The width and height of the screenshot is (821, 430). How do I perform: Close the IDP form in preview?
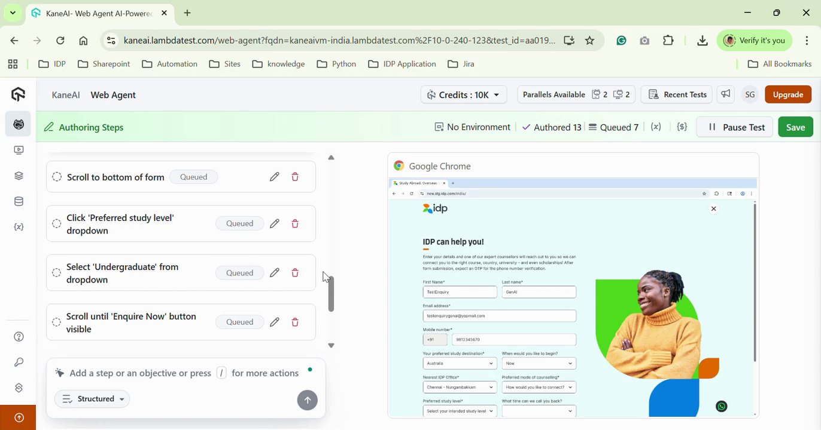[x=713, y=209]
